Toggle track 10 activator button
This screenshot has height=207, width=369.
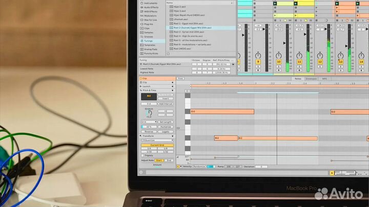click(279, 62)
